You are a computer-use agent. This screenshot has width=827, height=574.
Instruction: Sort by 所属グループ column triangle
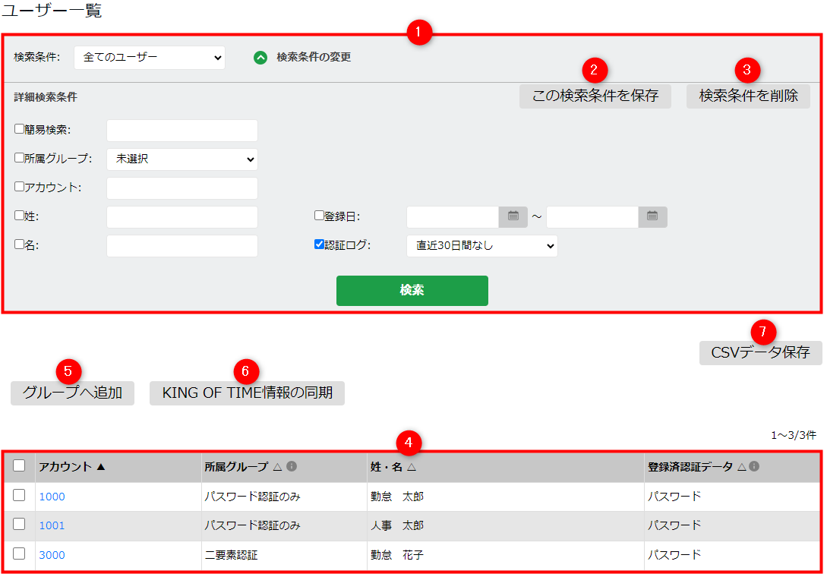click(277, 467)
